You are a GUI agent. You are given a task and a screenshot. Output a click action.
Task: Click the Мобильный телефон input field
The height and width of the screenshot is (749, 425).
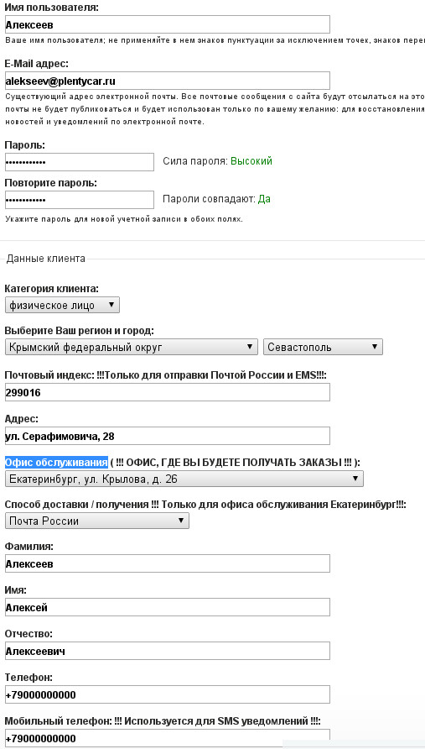pyautogui.click(x=168, y=737)
